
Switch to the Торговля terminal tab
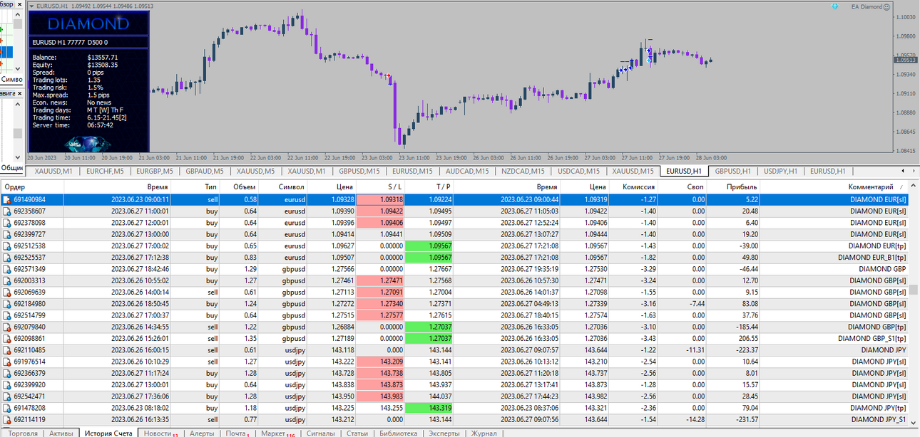tap(23, 433)
